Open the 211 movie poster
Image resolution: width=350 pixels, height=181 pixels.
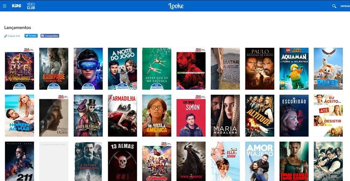[x=20, y=161]
